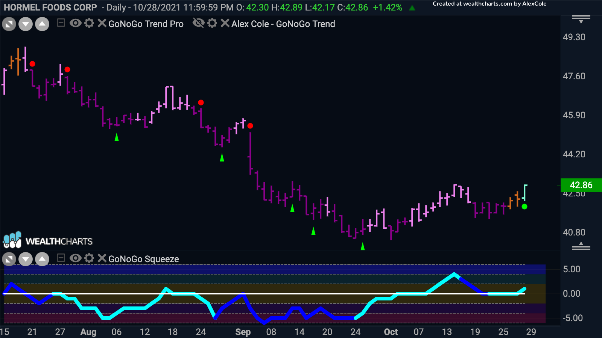Click the green dot under the latest bar
The image size is (602, 338).
pyautogui.click(x=524, y=207)
